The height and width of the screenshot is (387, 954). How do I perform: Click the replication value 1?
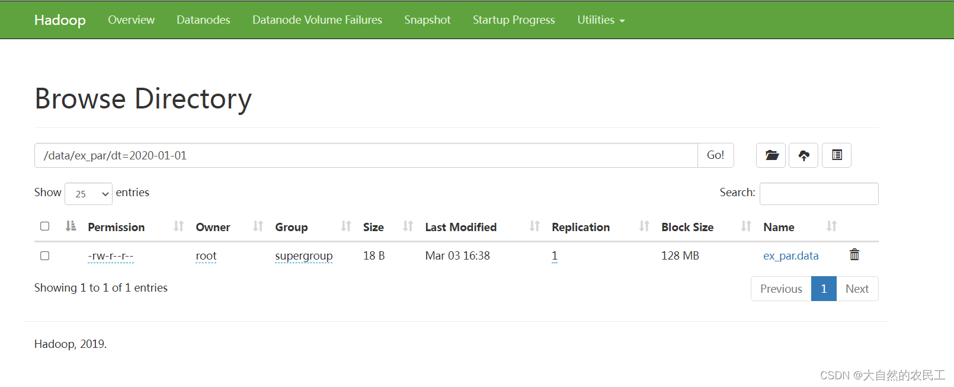click(x=555, y=255)
